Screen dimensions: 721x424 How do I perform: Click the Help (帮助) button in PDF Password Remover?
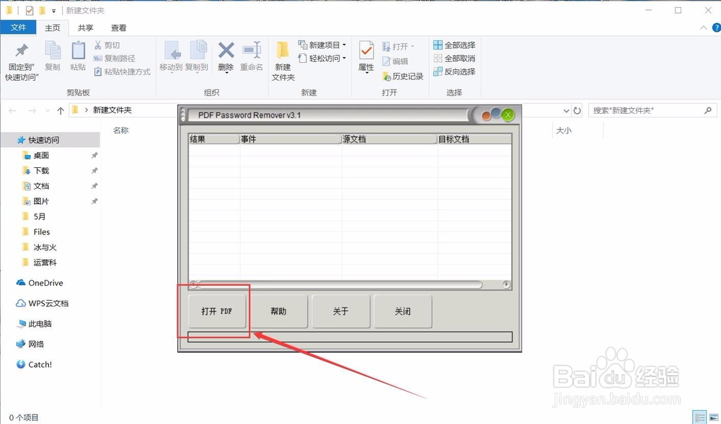[278, 312]
